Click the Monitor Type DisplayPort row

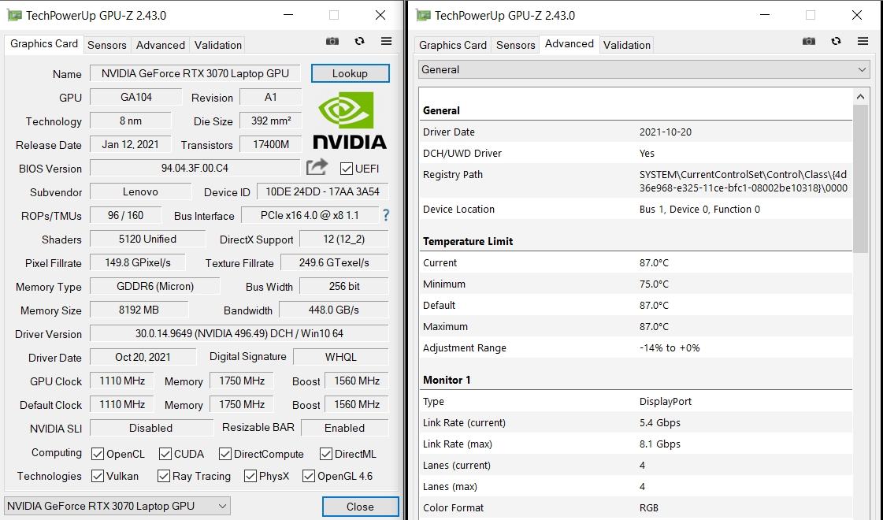(636, 401)
